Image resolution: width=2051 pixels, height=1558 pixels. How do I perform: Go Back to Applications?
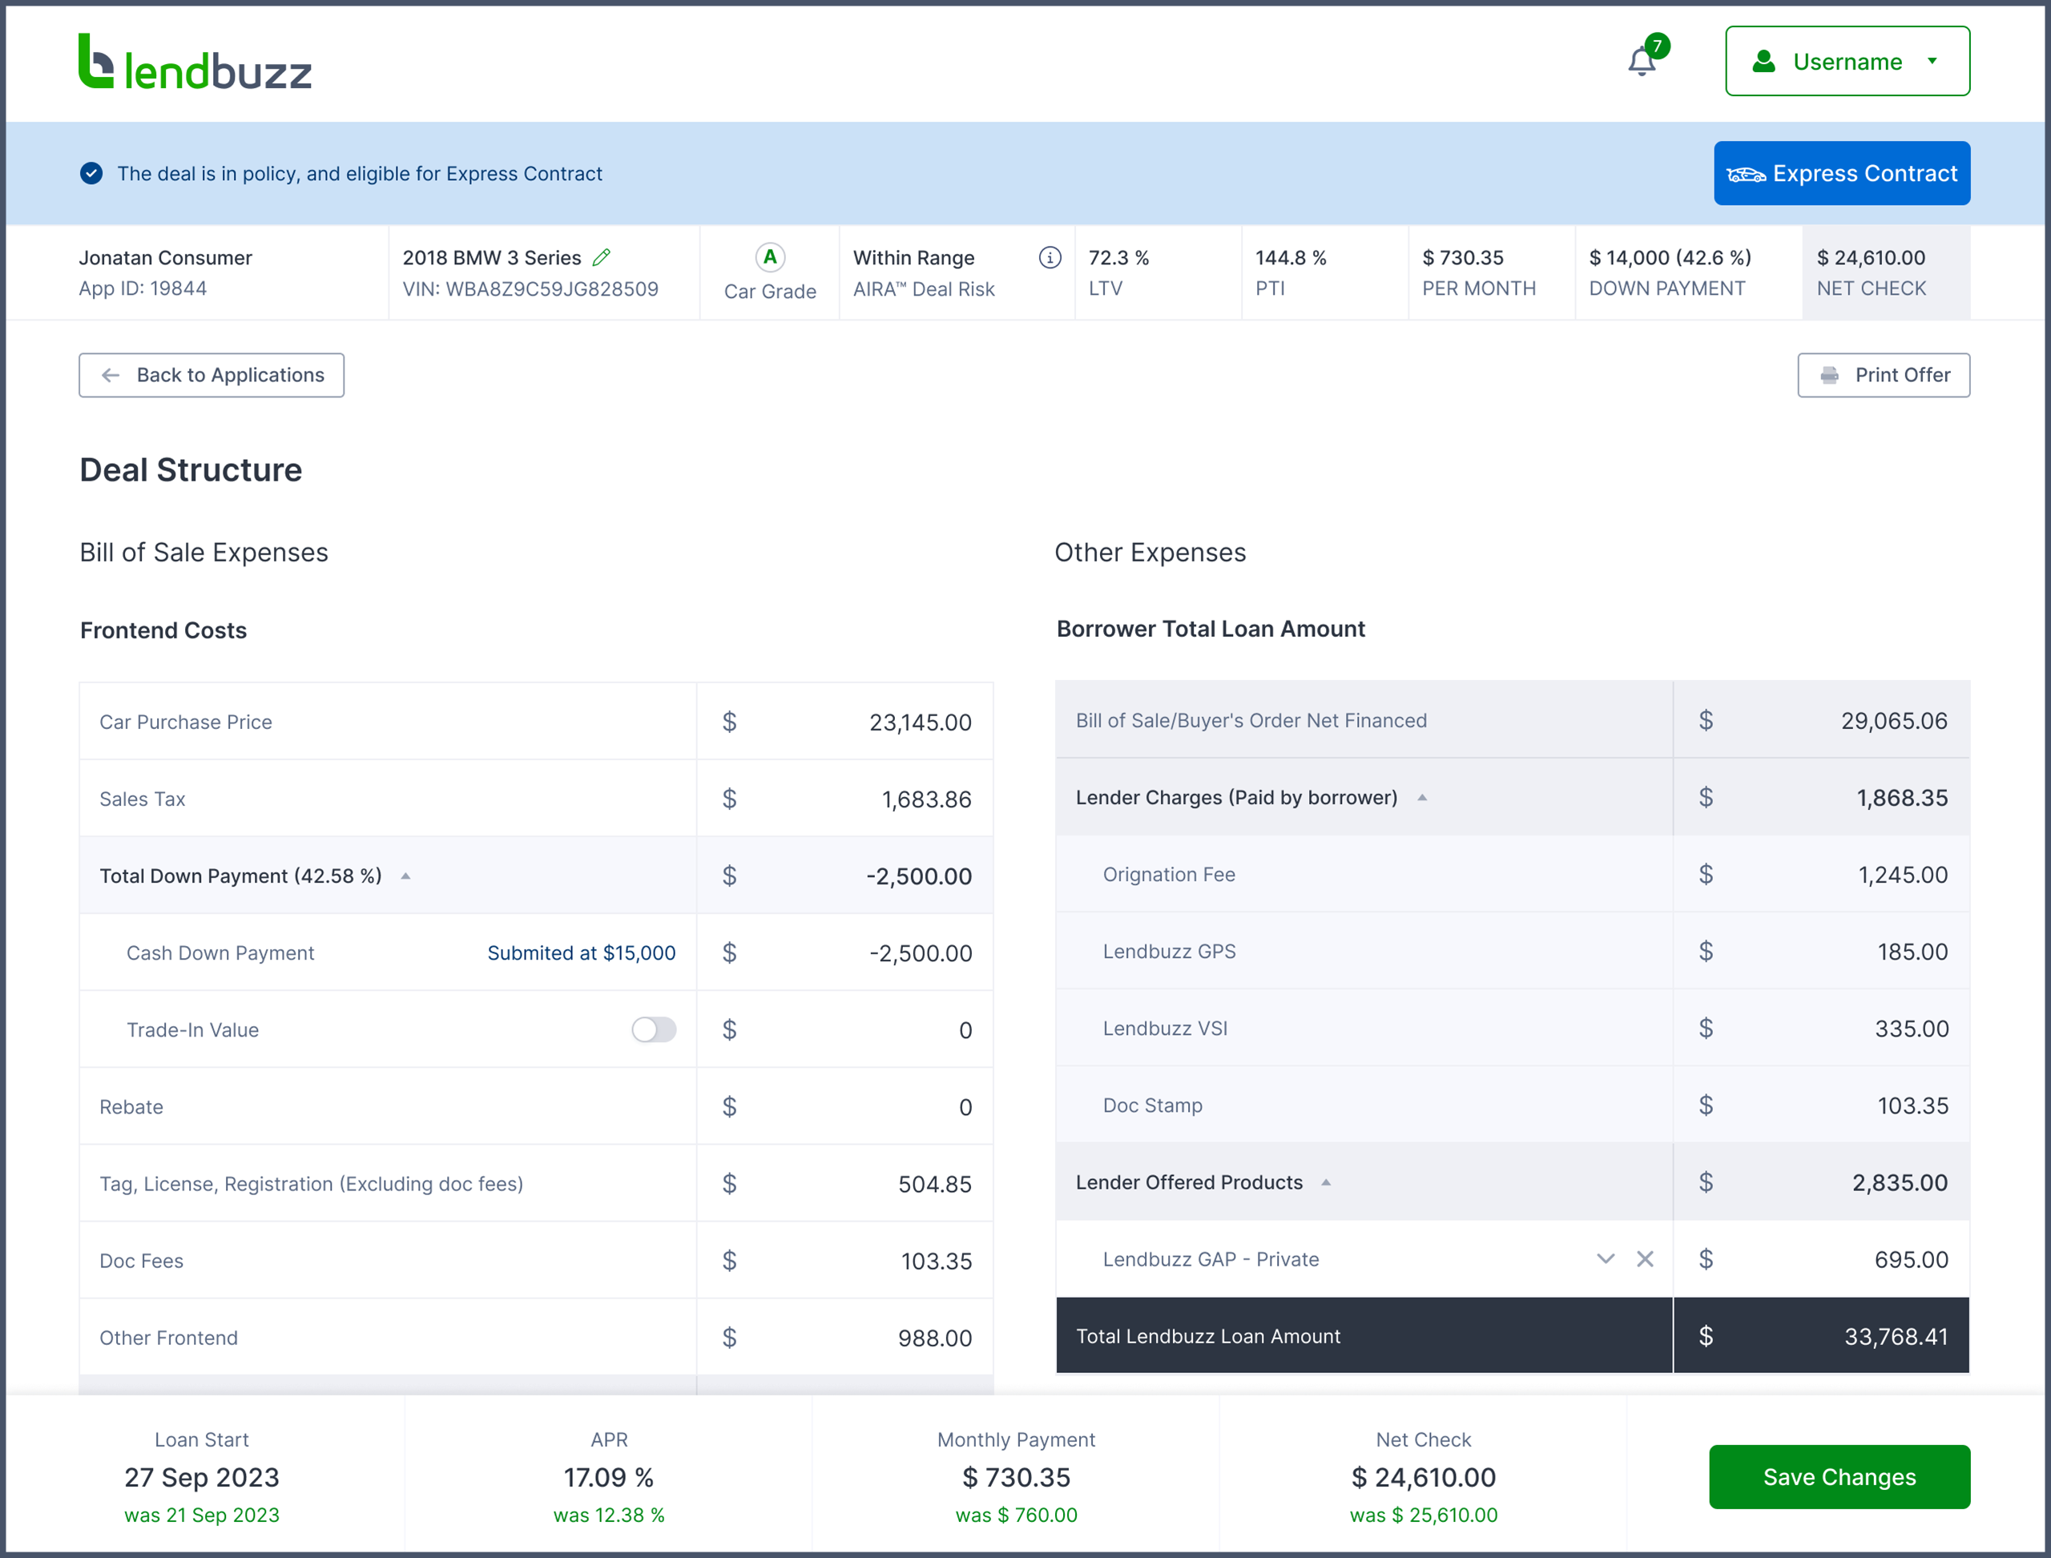click(x=212, y=375)
